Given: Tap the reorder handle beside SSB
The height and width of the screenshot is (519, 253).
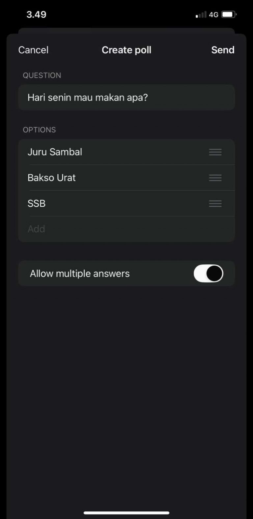Looking at the screenshot, I should pyautogui.click(x=215, y=203).
